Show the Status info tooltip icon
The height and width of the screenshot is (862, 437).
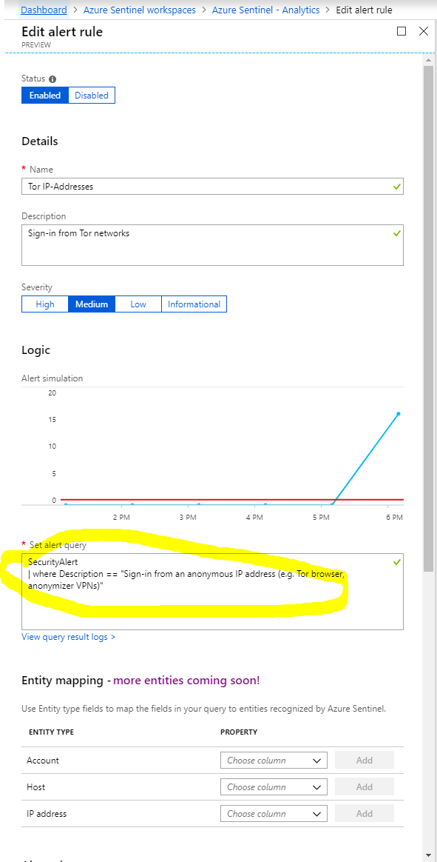tap(52, 79)
